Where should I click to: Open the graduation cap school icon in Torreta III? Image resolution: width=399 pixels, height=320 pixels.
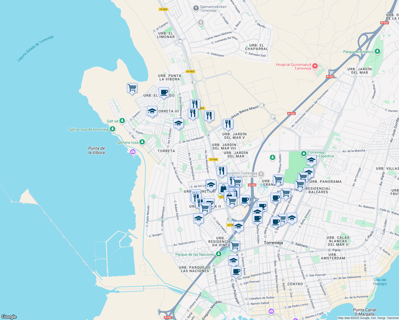click(x=152, y=111)
